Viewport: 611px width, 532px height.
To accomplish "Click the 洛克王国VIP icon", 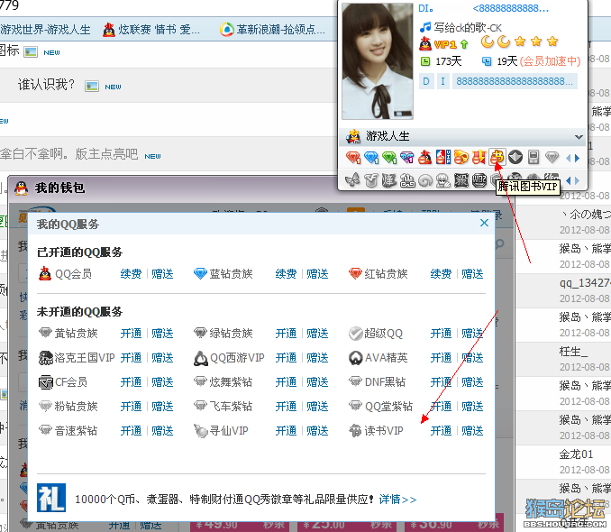I will 46,358.
